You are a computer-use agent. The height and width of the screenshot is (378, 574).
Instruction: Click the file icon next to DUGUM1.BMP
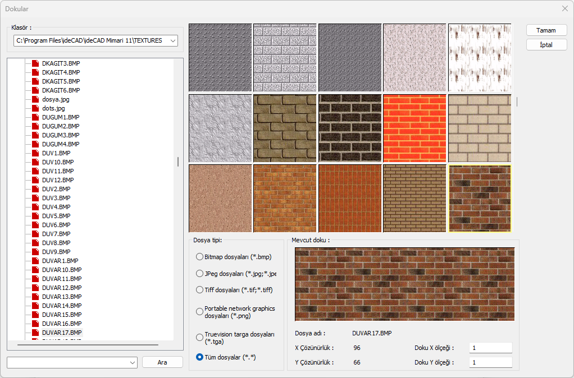[36, 117]
